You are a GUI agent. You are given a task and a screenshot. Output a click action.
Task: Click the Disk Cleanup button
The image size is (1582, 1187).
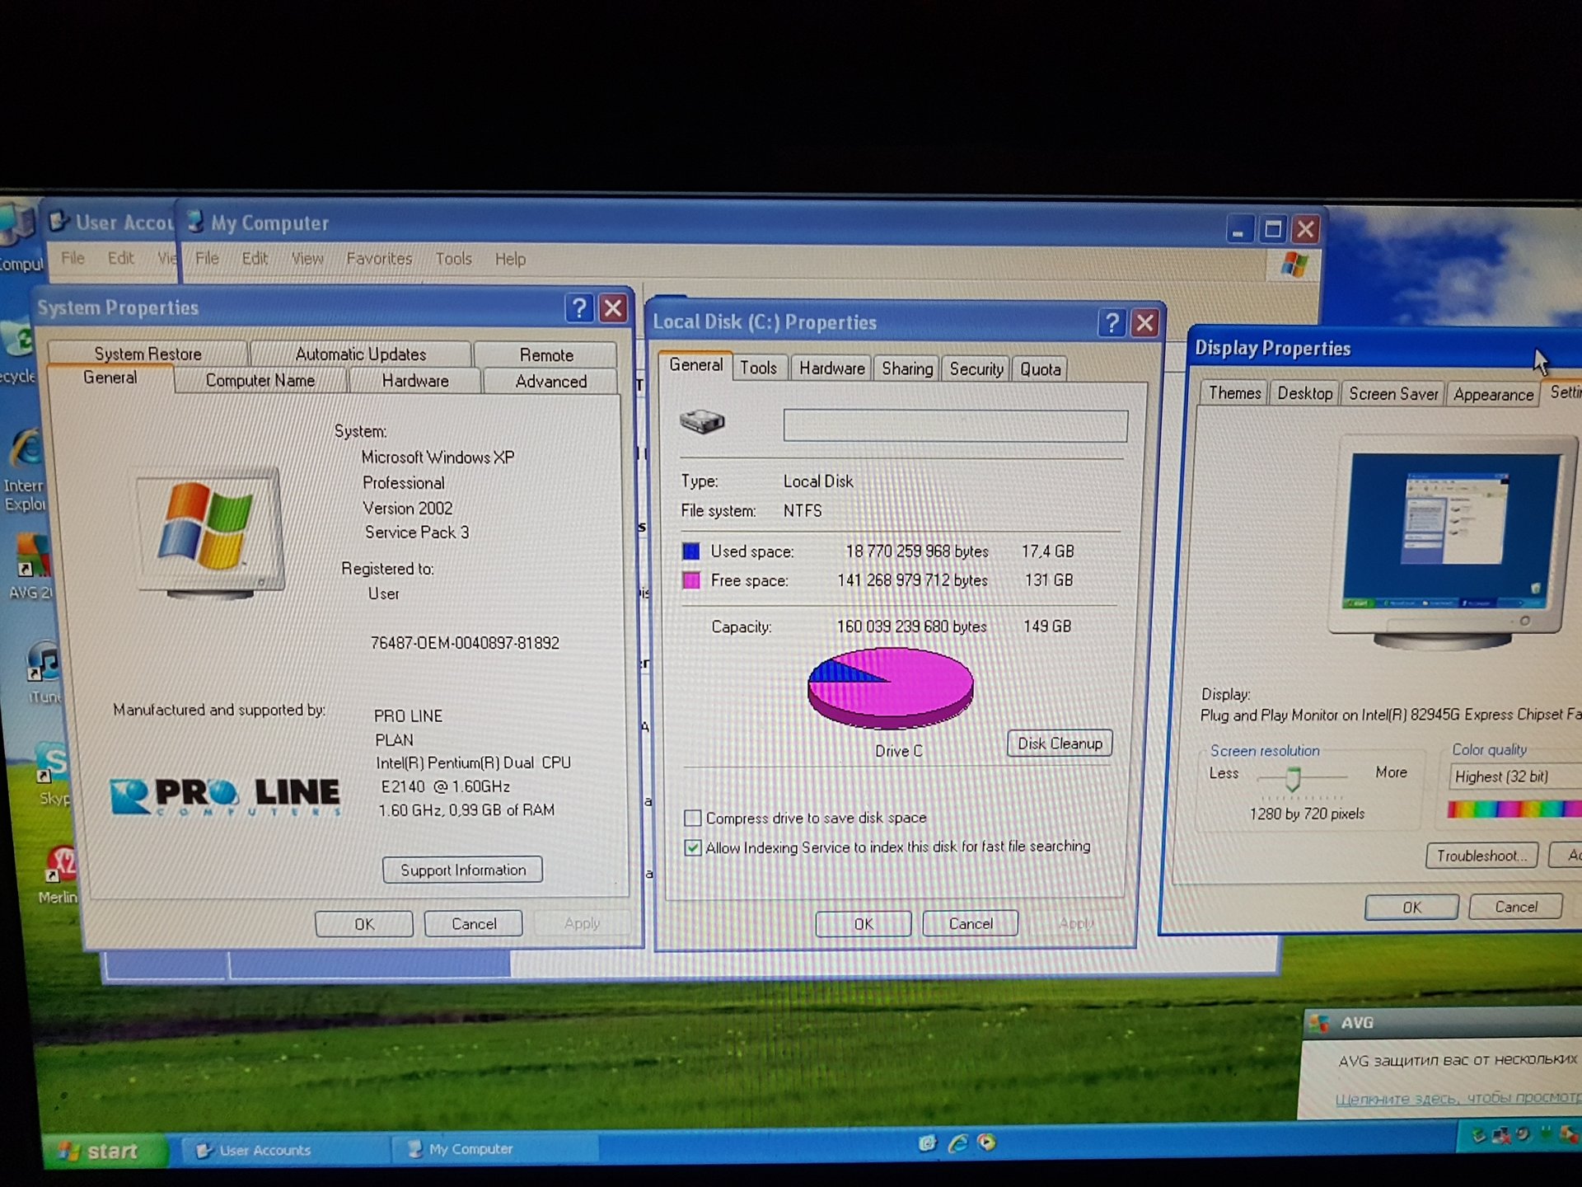pyautogui.click(x=1060, y=744)
